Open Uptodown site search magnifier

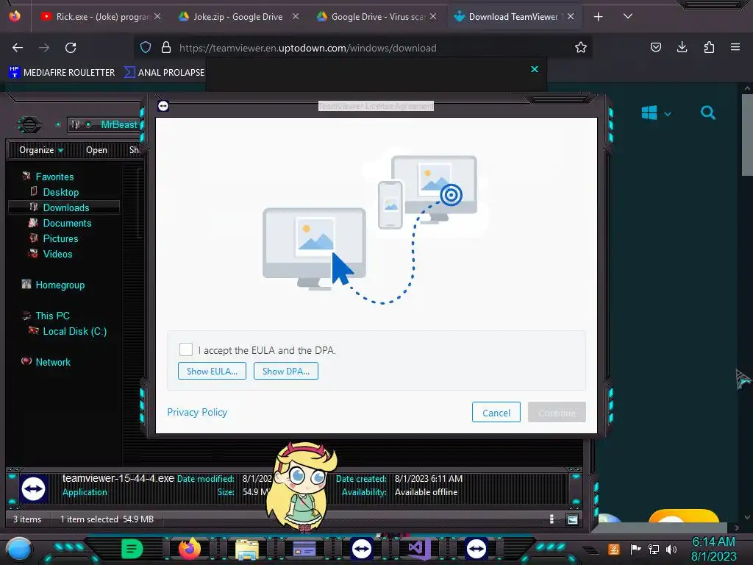click(708, 113)
